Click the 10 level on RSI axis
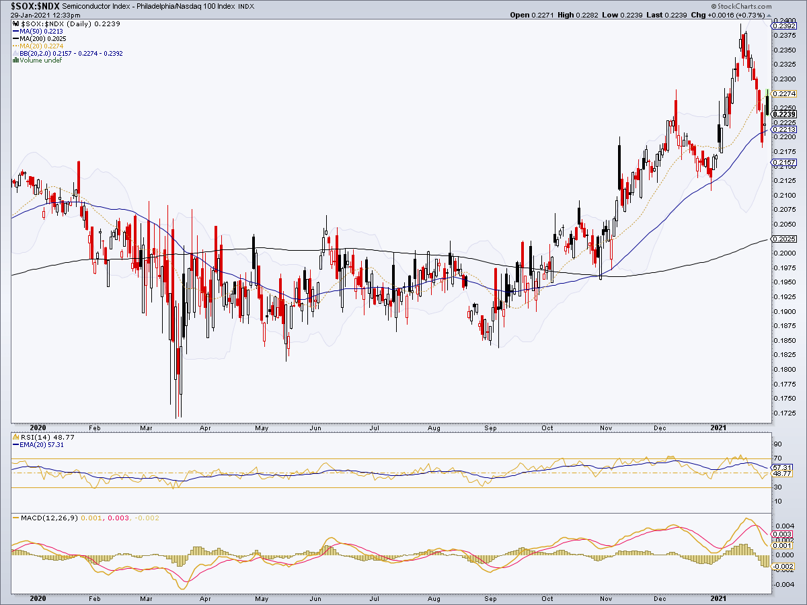Image resolution: width=807 pixels, height=605 pixels. click(778, 502)
